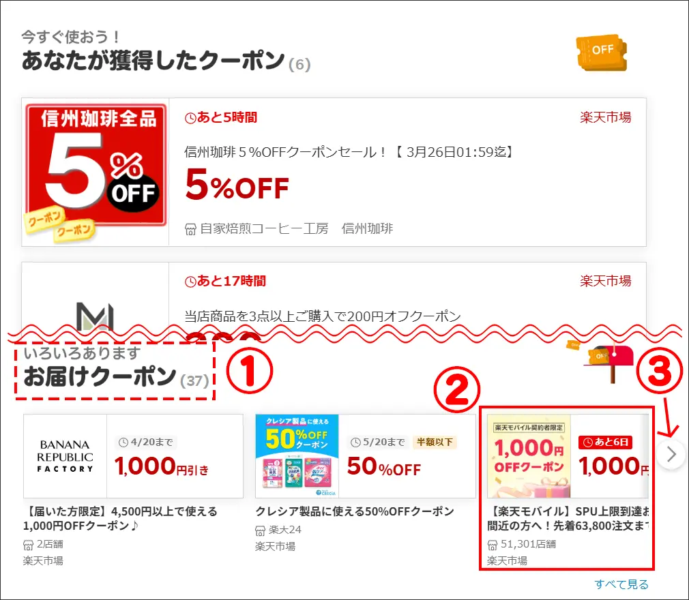Click next arrow of coupon carousel
Screen dimensions: 689x600
(x=671, y=454)
